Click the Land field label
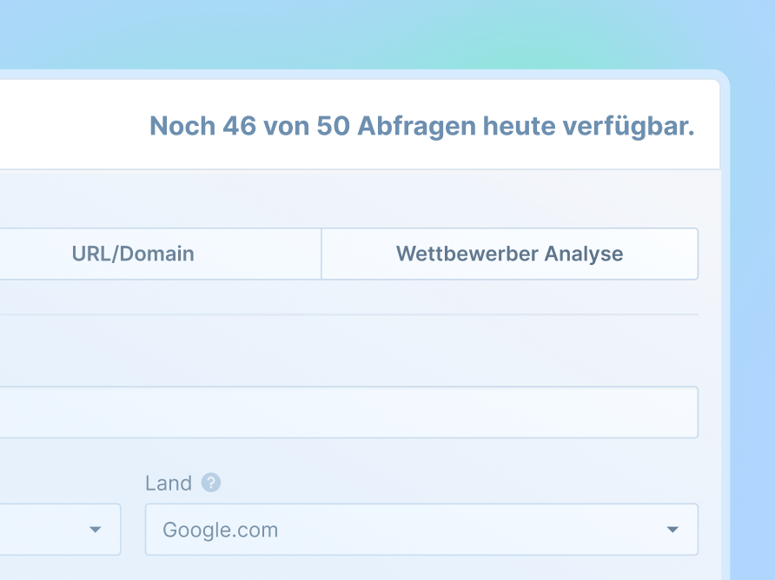This screenshot has width=775, height=580. (x=169, y=483)
